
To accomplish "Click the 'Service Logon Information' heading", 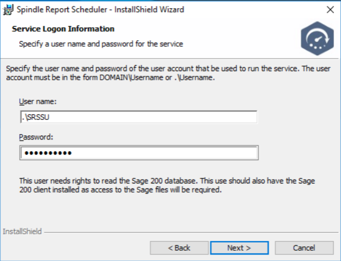I will (63, 29).
